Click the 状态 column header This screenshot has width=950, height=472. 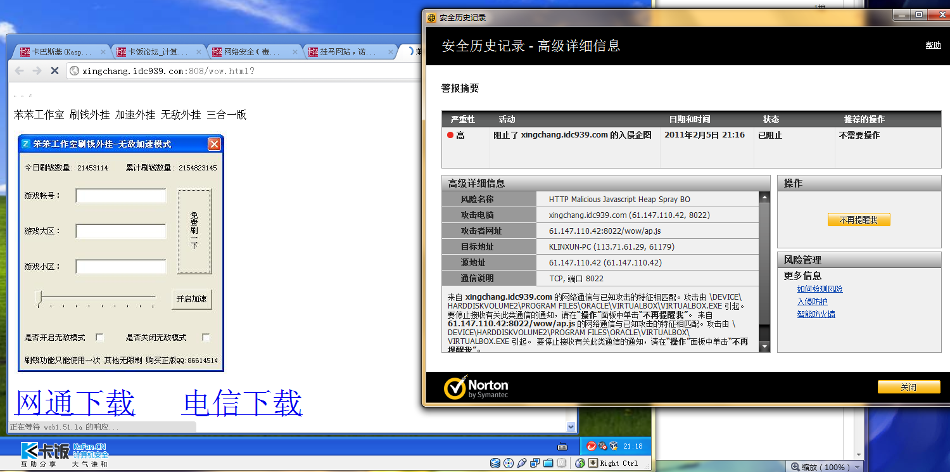(771, 119)
